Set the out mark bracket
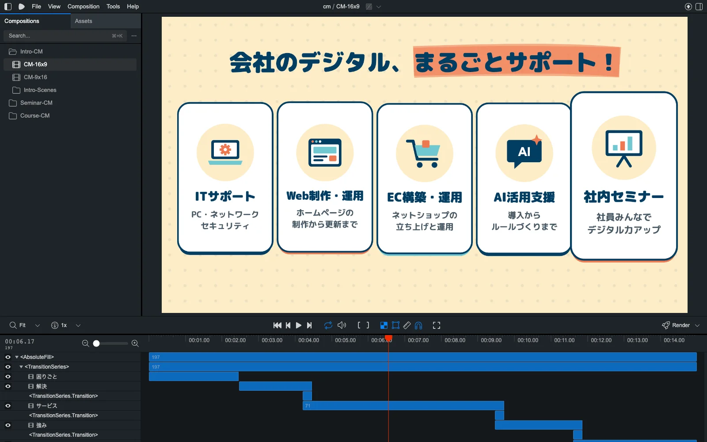Image resolution: width=707 pixels, height=442 pixels. pos(368,325)
